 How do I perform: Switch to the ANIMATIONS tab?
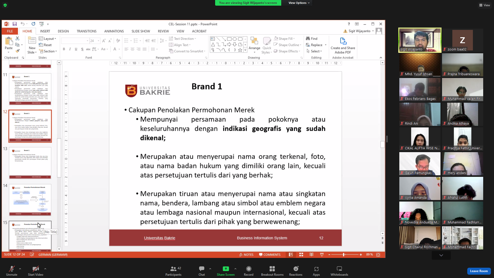coord(114,31)
